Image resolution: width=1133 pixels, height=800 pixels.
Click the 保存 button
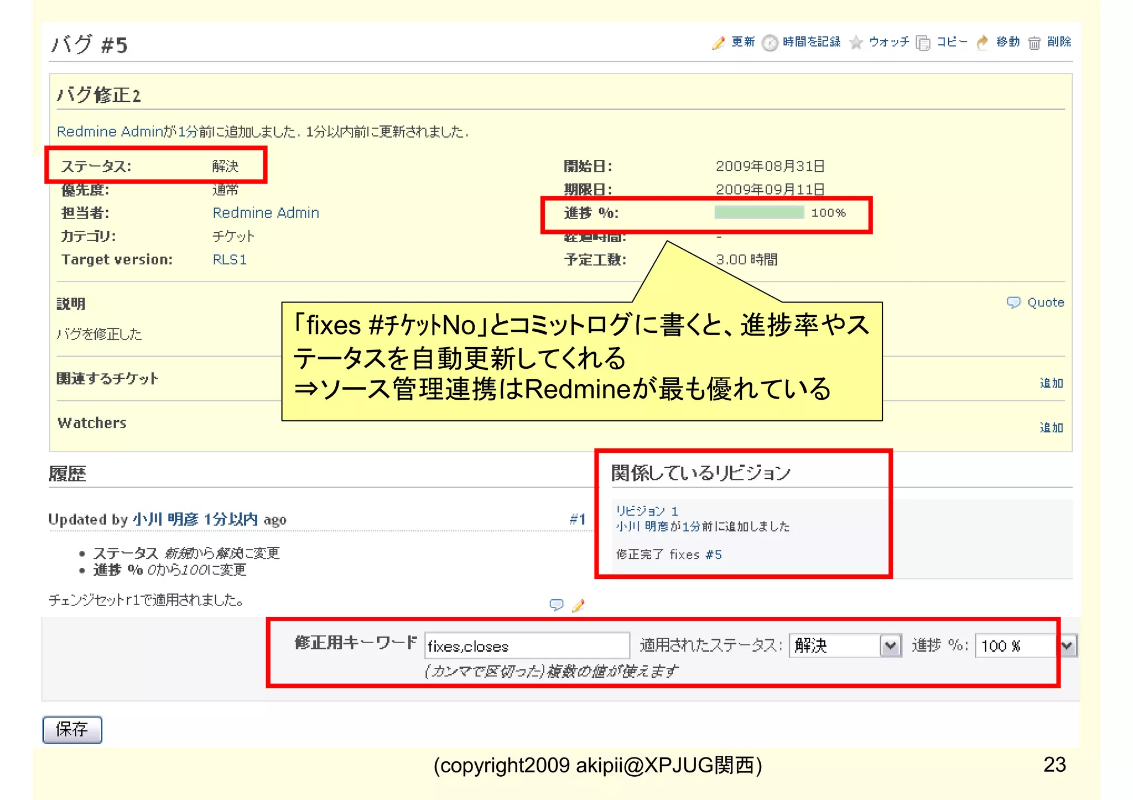tap(72, 730)
